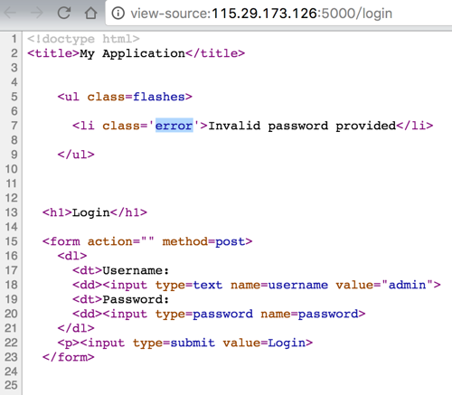Click the highlighted word error

tap(174, 126)
